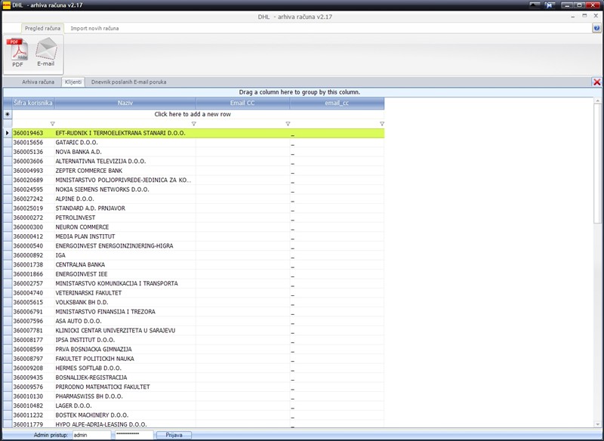Open the Import novih računa ribbon tab
The width and height of the screenshot is (604, 441).
coord(95,28)
